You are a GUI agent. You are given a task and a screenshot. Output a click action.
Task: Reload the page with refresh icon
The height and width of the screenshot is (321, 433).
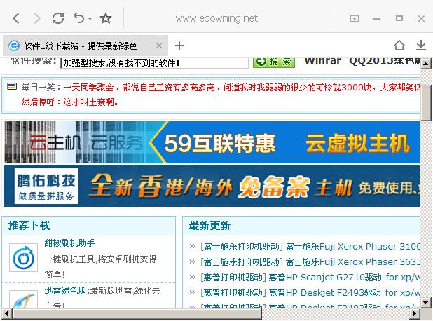pos(58,18)
